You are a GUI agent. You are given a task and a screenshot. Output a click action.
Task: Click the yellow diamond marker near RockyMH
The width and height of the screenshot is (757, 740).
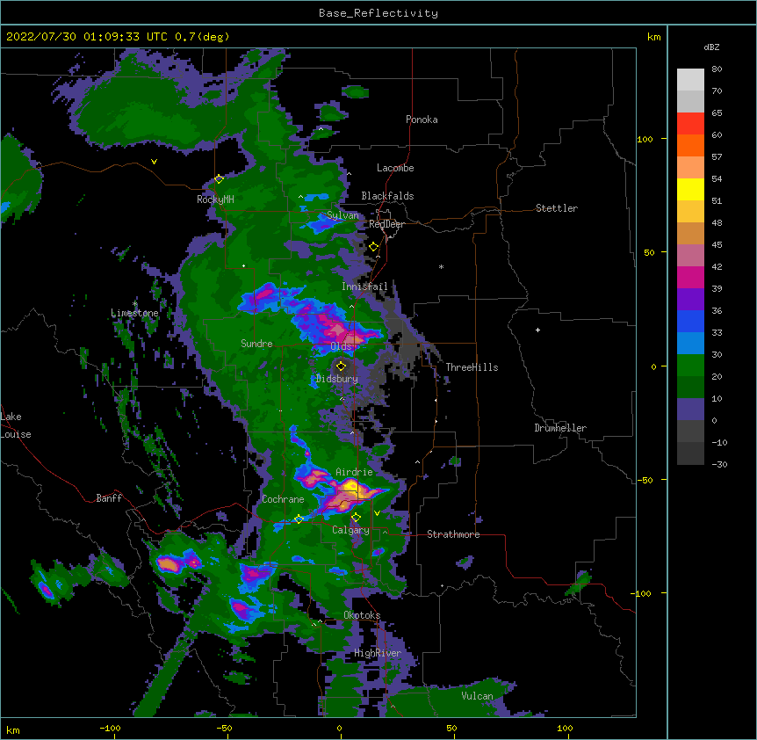(x=219, y=179)
